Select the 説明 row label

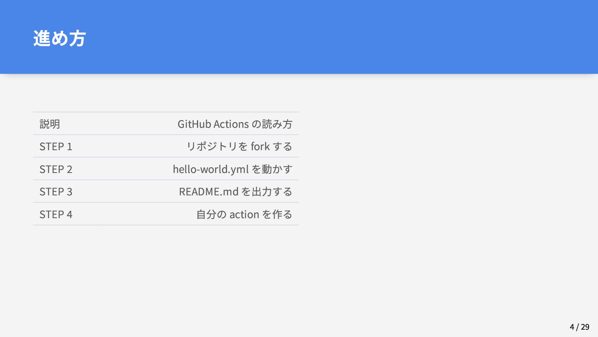tap(50, 124)
